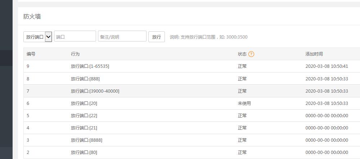The width and height of the screenshot is (360, 159).
Task: Select the rule 放行端口:[21]
Action: tap(84, 128)
